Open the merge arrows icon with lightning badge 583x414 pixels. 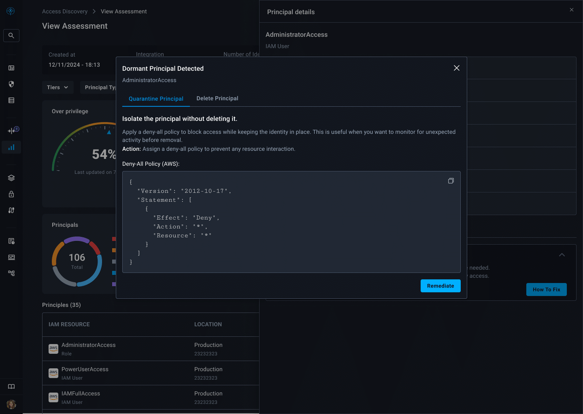pyautogui.click(x=13, y=130)
